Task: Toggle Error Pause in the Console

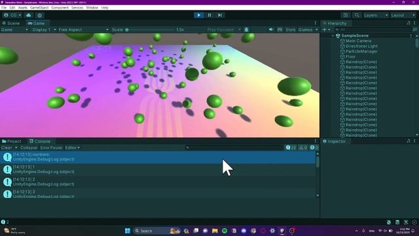Action: [x=51, y=147]
